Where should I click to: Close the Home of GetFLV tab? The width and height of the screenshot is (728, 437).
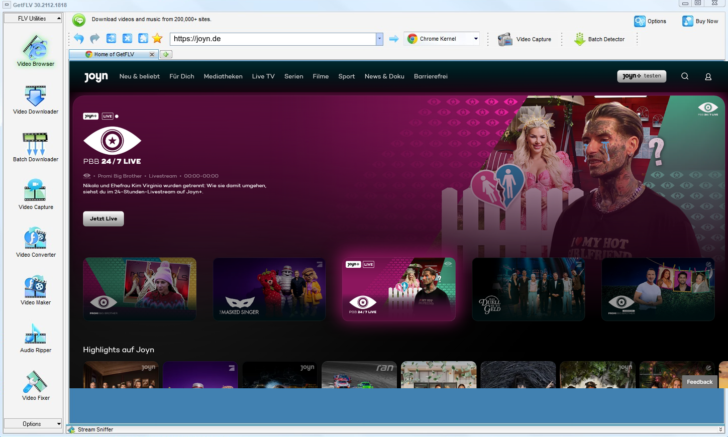[152, 54]
